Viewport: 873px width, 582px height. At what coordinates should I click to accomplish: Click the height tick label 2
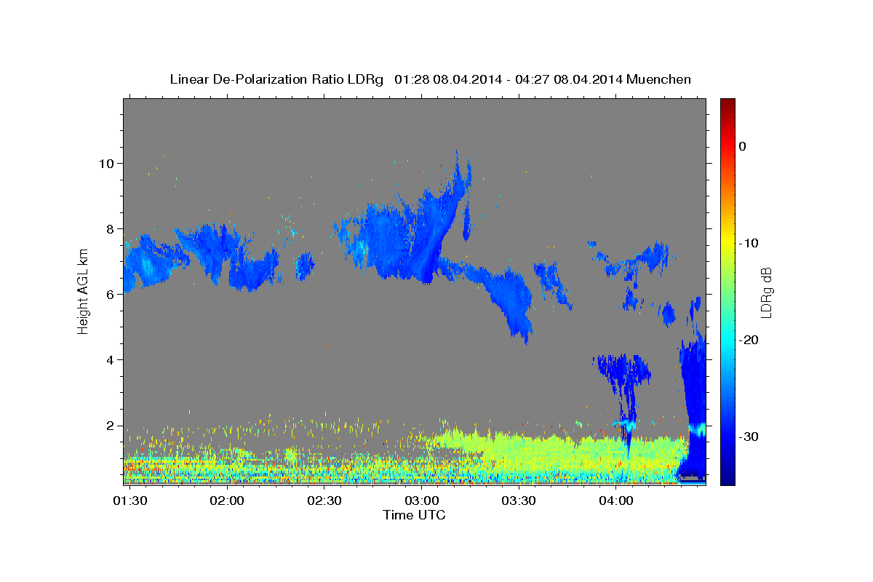pyautogui.click(x=110, y=426)
